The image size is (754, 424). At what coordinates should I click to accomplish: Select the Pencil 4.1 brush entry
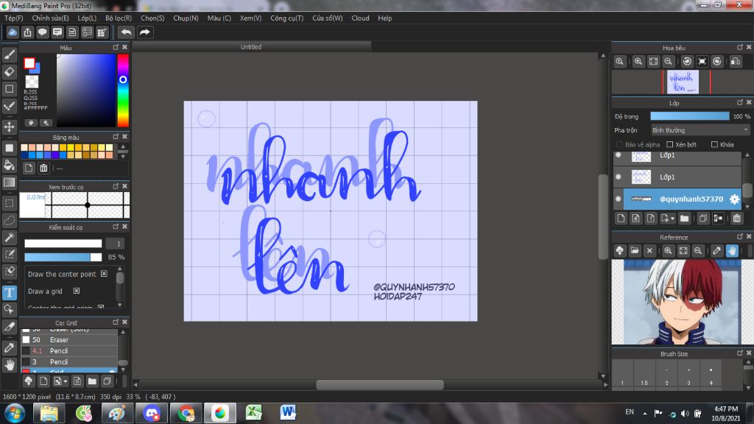[69, 351]
